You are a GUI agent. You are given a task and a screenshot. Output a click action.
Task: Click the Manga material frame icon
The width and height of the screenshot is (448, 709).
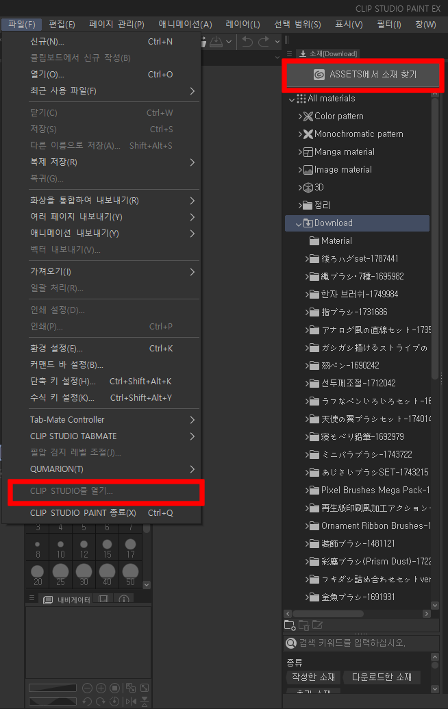tap(308, 152)
